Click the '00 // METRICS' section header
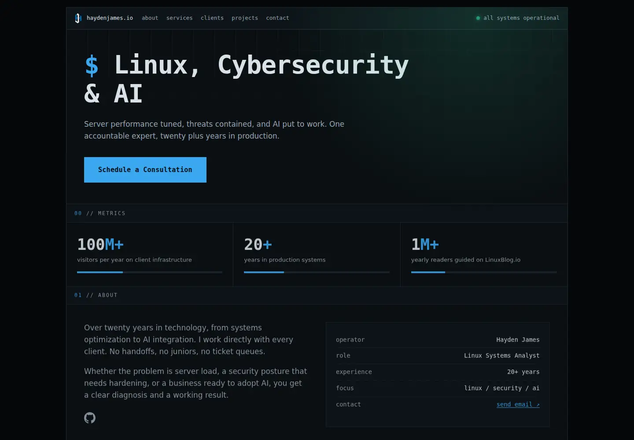634x440 pixels. (100, 213)
